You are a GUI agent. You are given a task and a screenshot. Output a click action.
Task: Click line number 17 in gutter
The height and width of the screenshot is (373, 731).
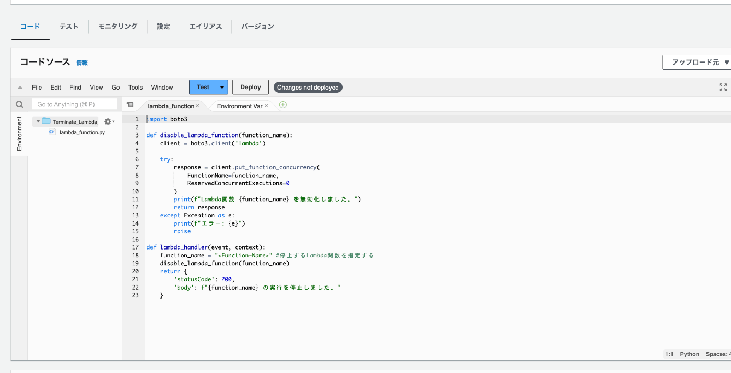(x=136, y=247)
